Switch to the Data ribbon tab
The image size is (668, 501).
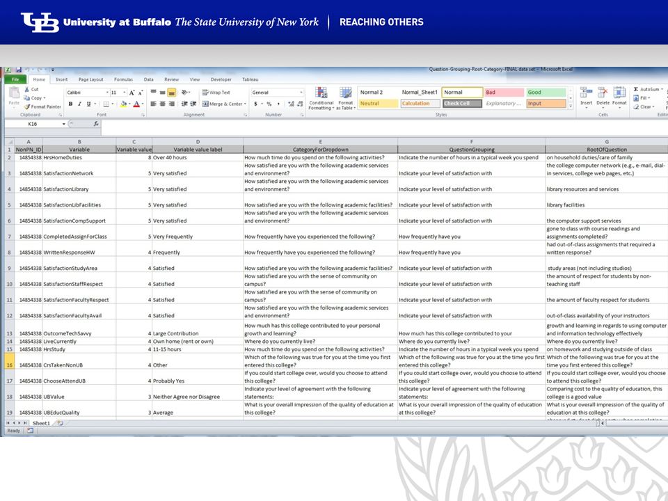[x=149, y=79]
